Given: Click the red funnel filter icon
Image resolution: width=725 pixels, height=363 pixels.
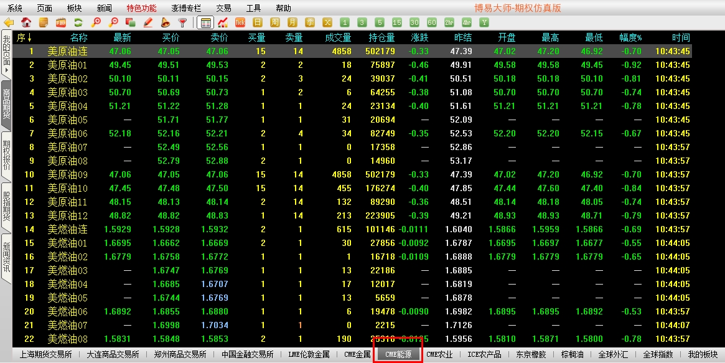Looking at the screenshot, I should tap(182, 22).
